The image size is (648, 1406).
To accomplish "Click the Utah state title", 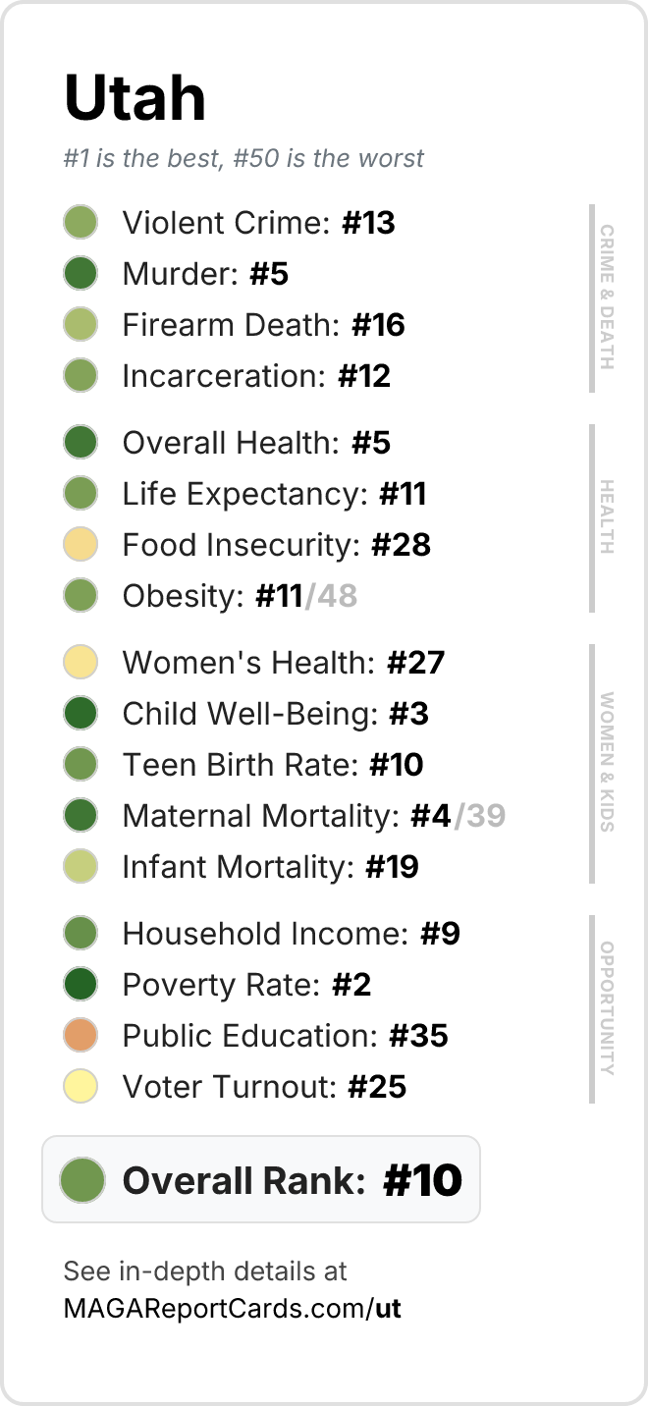I will pyautogui.click(x=135, y=97).
